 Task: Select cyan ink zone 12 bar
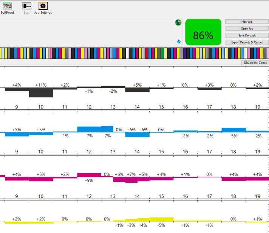[89, 129]
